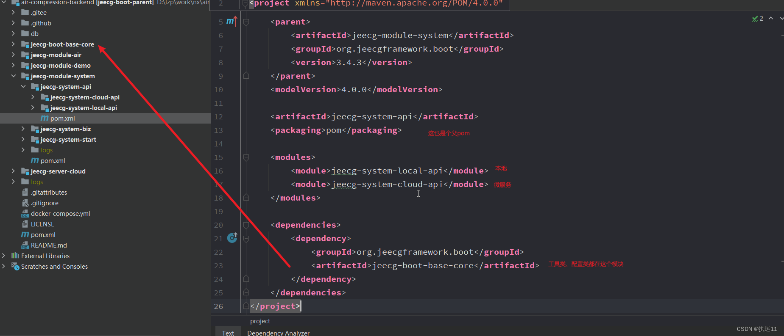Go to previous highlighted problem arrow
This screenshot has width=784, height=336.
point(771,18)
